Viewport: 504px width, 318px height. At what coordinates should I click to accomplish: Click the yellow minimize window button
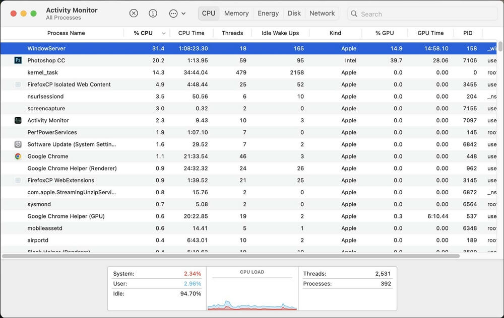click(24, 14)
